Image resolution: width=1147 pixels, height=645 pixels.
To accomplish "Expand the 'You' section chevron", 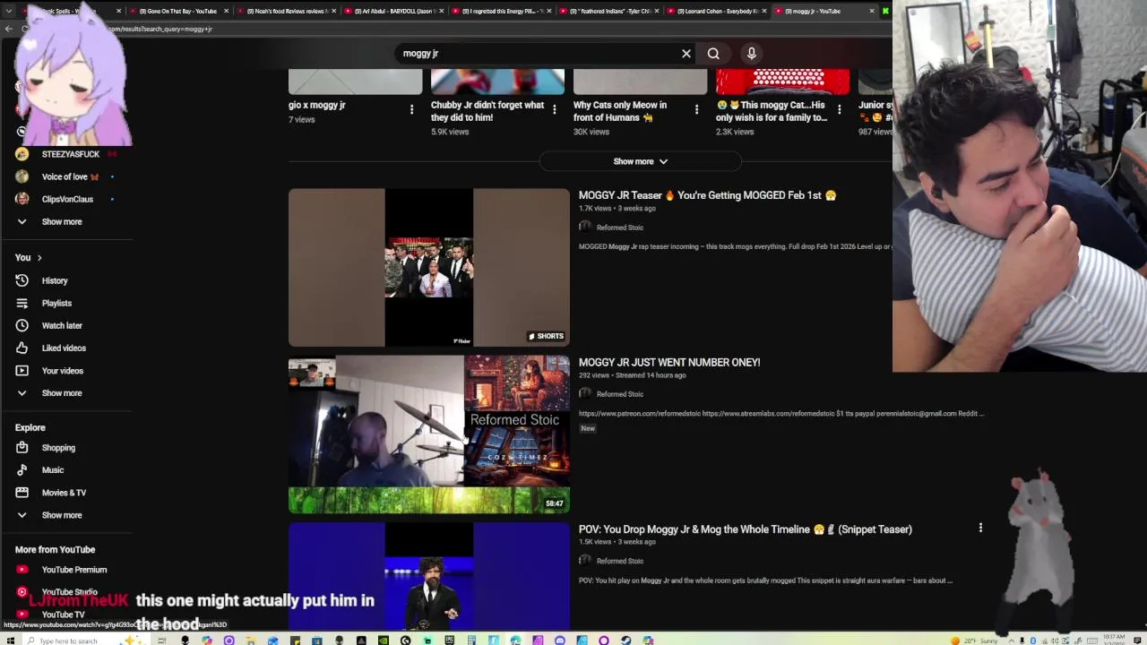I will 39,257.
